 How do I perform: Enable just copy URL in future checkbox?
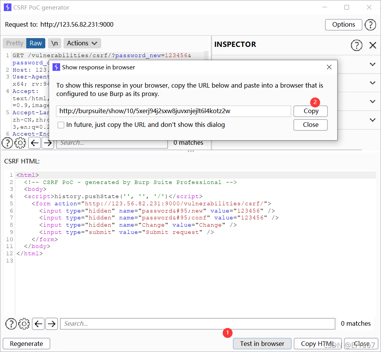click(61, 125)
